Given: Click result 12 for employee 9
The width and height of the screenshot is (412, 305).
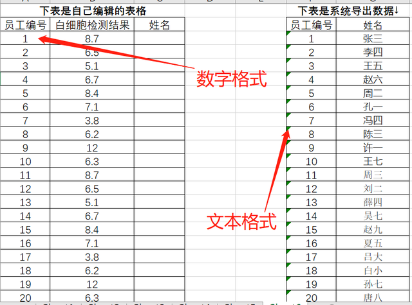Looking at the screenshot, I should [x=92, y=148].
